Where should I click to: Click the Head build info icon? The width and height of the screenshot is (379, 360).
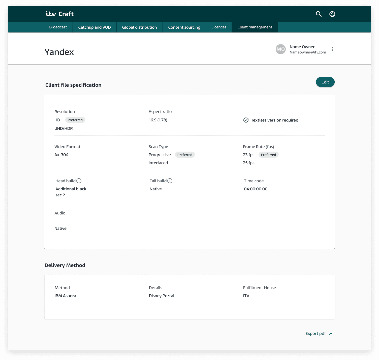point(79,181)
